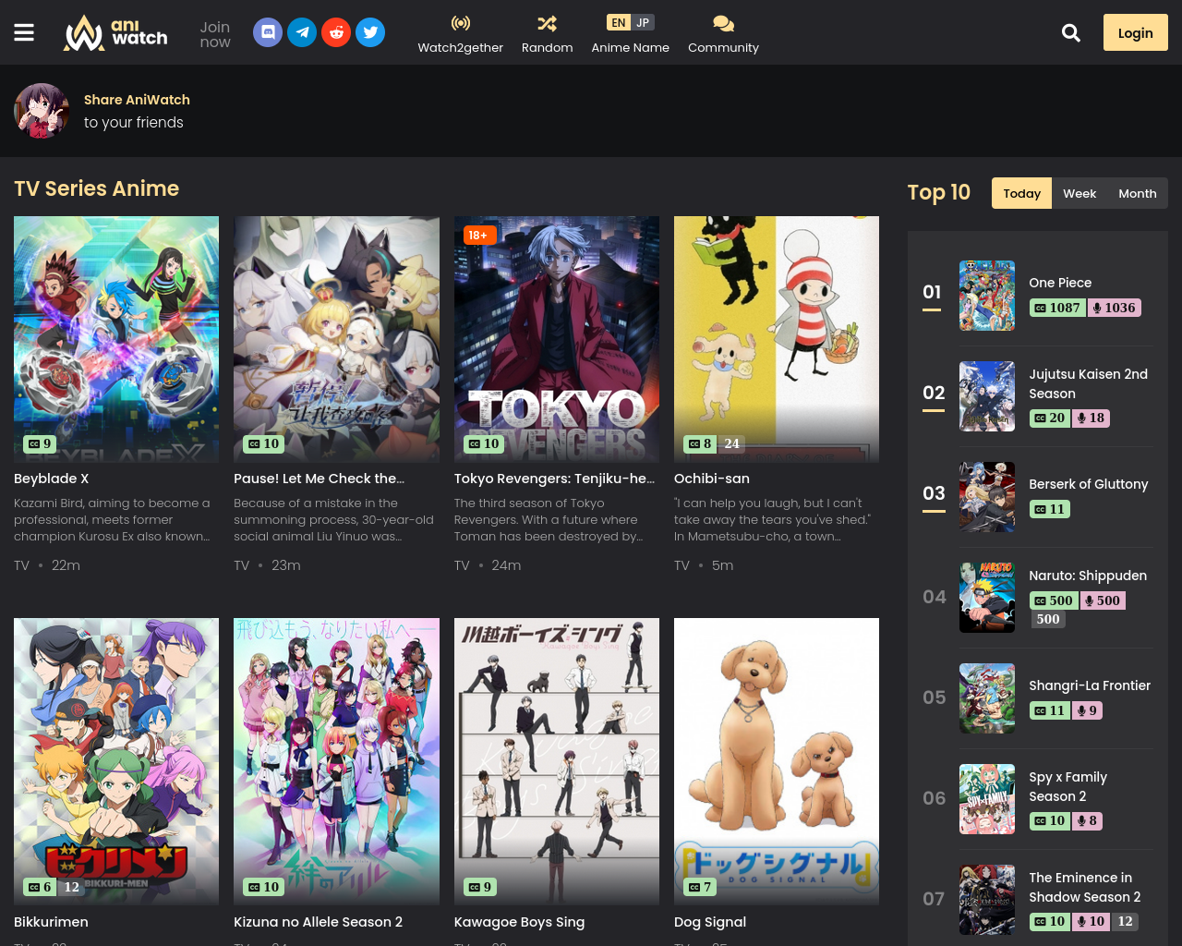Join the Discord server icon

[268, 32]
